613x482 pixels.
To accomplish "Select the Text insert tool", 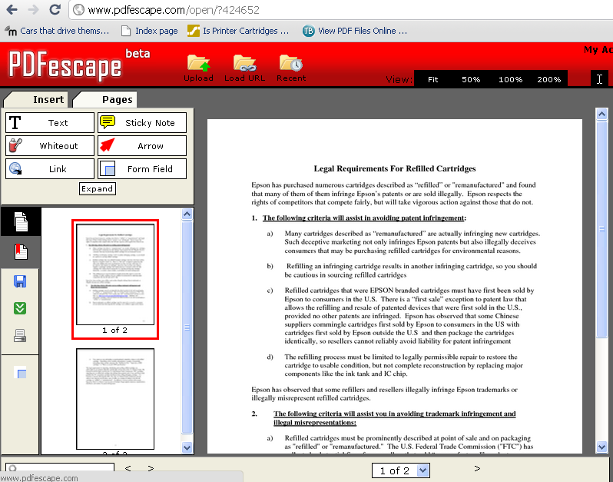I will pyautogui.click(x=49, y=123).
